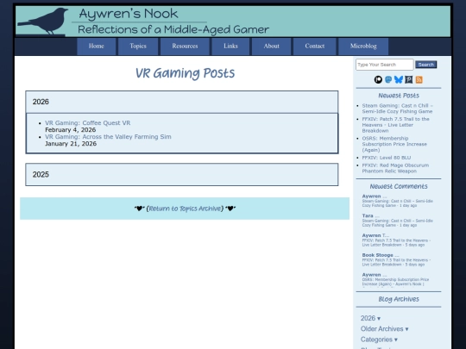Click the VR Gaming Posts heading
The width and height of the screenshot is (466, 349).
[185, 73]
